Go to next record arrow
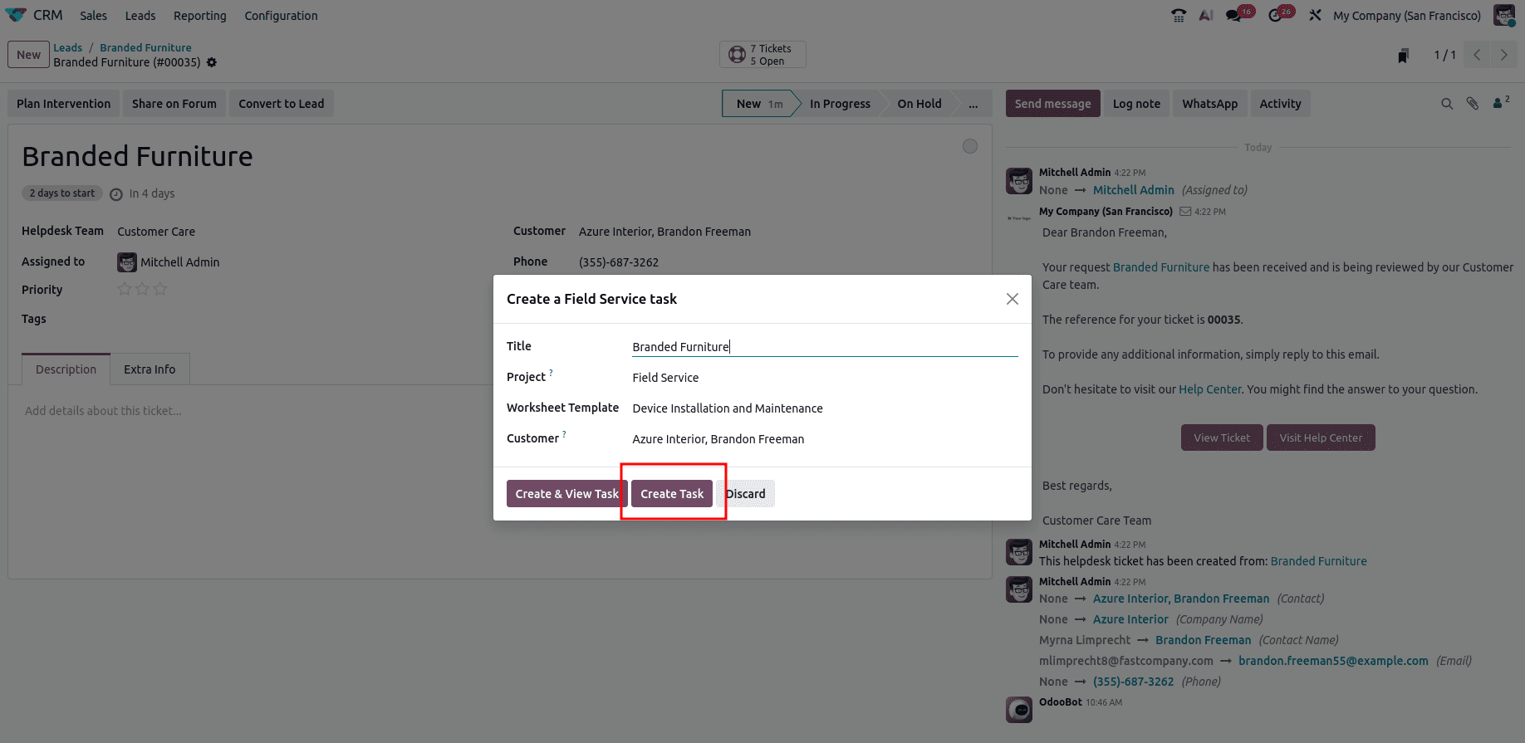1525x743 pixels. 1503,55
